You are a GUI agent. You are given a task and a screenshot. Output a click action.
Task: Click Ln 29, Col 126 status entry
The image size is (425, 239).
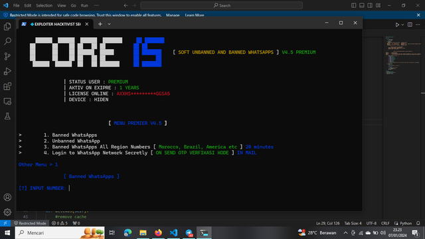click(x=327, y=223)
